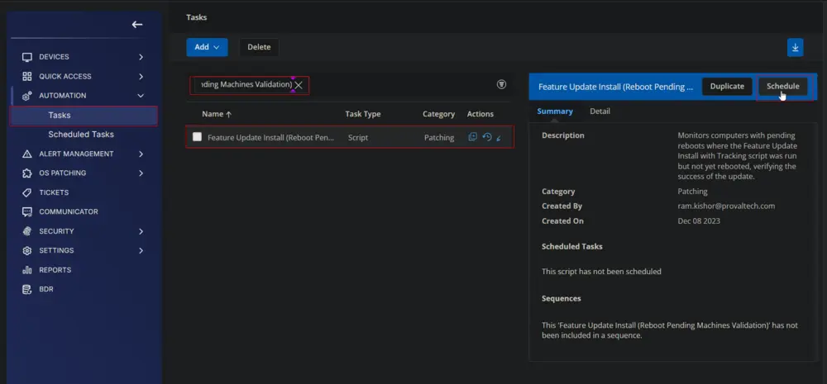Click the Security fingerprint icon
The width and height of the screenshot is (827, 384).
coord(27,231)
